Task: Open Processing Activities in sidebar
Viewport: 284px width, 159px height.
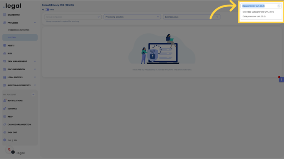Action: point(19,30)
